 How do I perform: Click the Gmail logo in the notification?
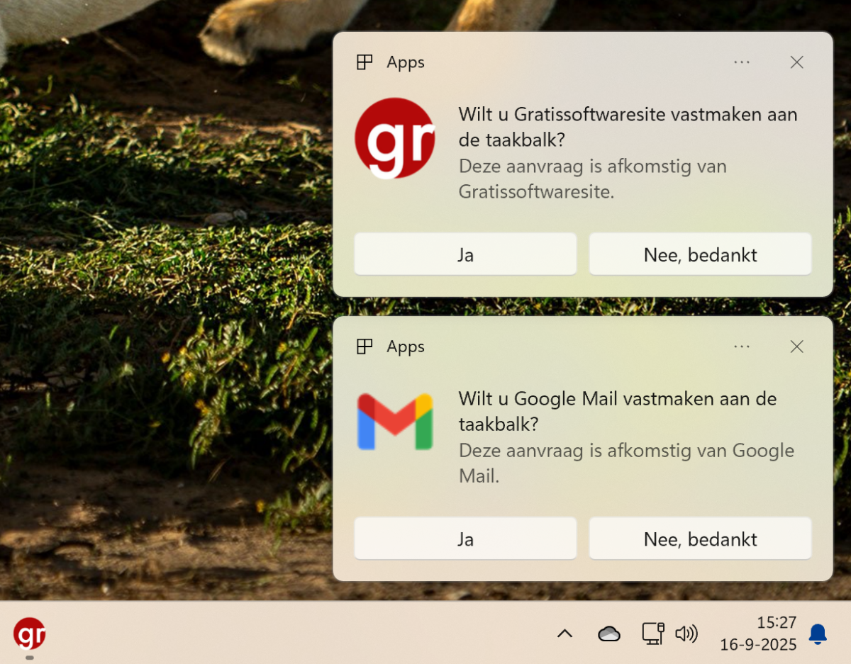pos(394,422)
